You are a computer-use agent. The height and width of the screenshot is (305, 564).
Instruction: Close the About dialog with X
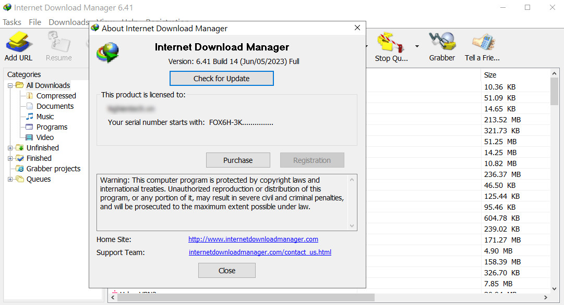[x=357, y=28]
